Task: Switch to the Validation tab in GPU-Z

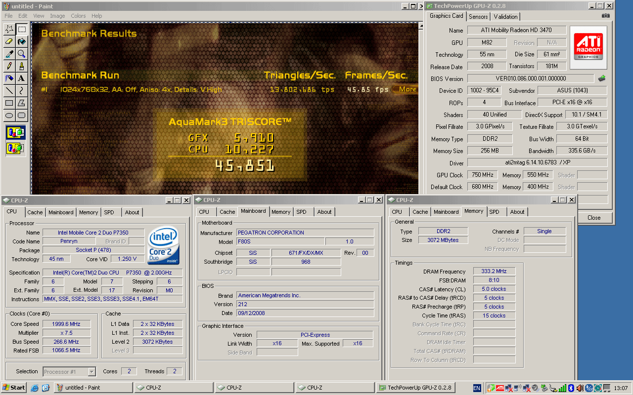Action: [x=505, y=16]
